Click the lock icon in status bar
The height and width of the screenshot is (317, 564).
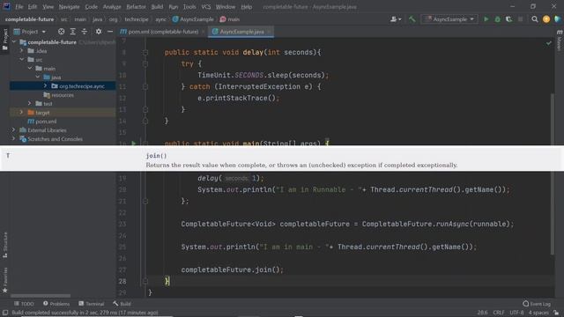[x=556, y=313]
